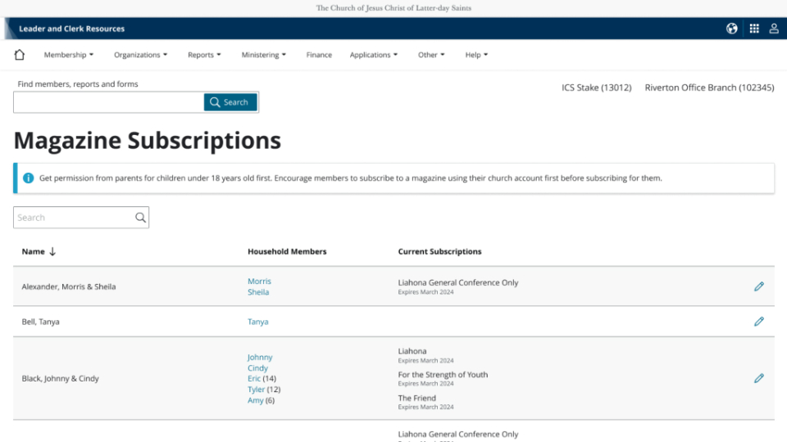
Task: Edit subscriptions for Alexander, Morris & Sheila
Action: point(758,286)
